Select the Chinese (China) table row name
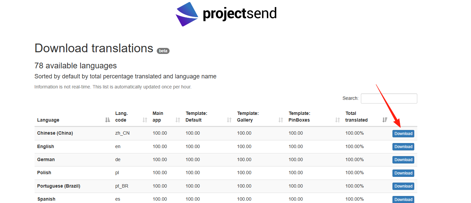The width and height of the screenshot is (471, 203). click(55, 133)
